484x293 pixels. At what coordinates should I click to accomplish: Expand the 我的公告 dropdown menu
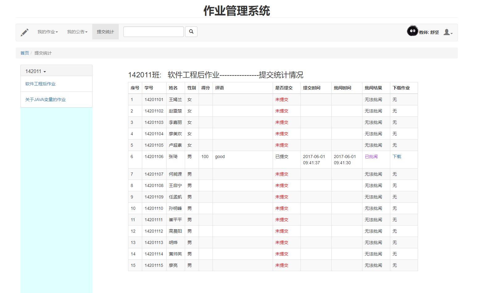[x=77, y=32]
